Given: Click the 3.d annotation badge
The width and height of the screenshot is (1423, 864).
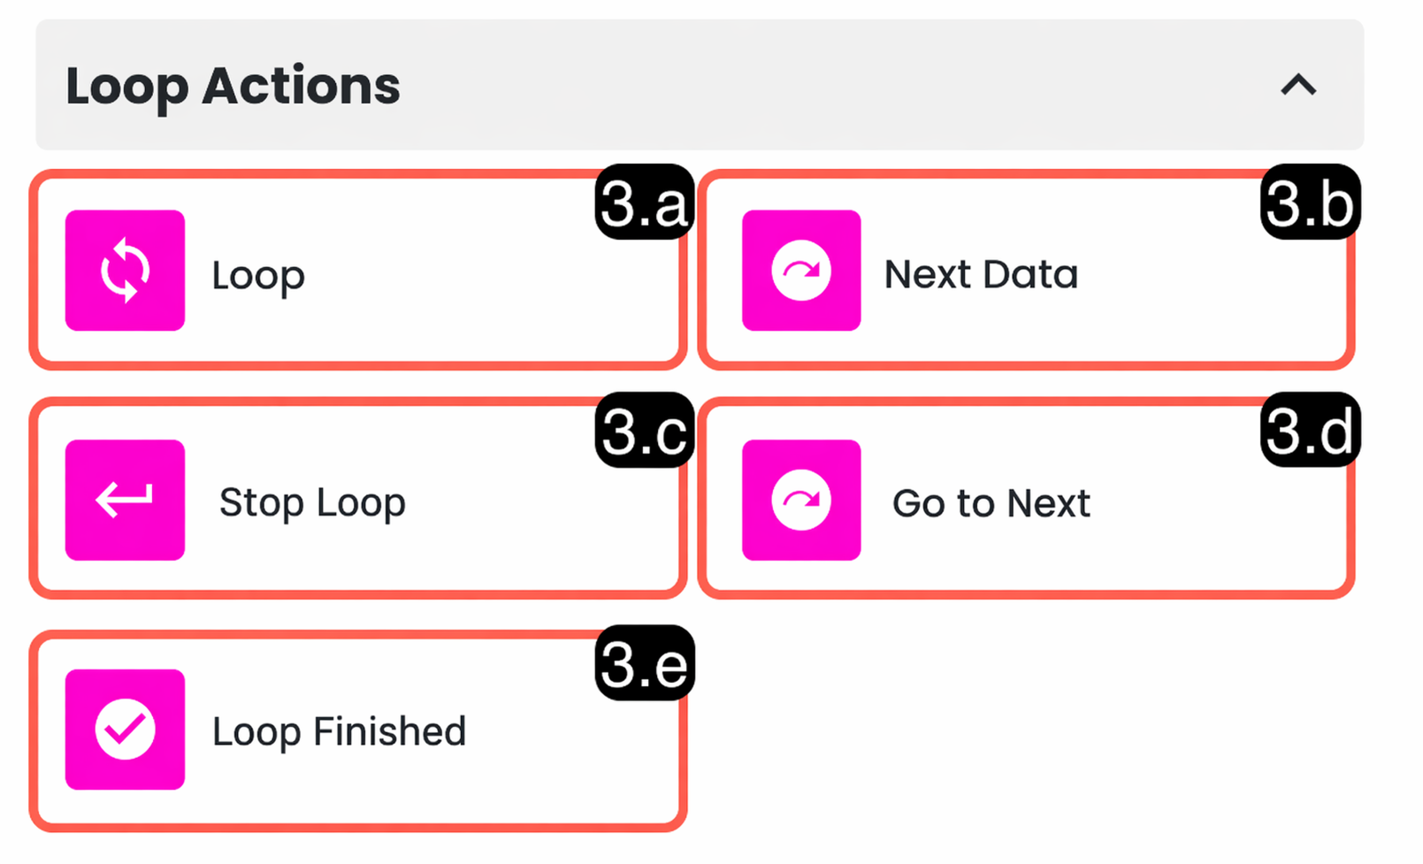Looking at the screenshot, I should (x=1310, y=431).
